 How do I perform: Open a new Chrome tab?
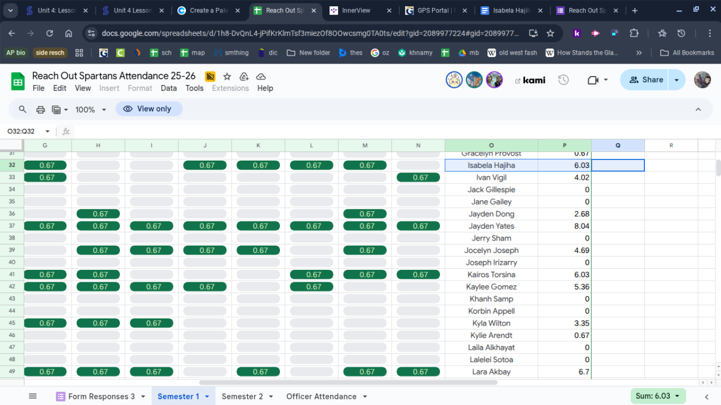635,10
